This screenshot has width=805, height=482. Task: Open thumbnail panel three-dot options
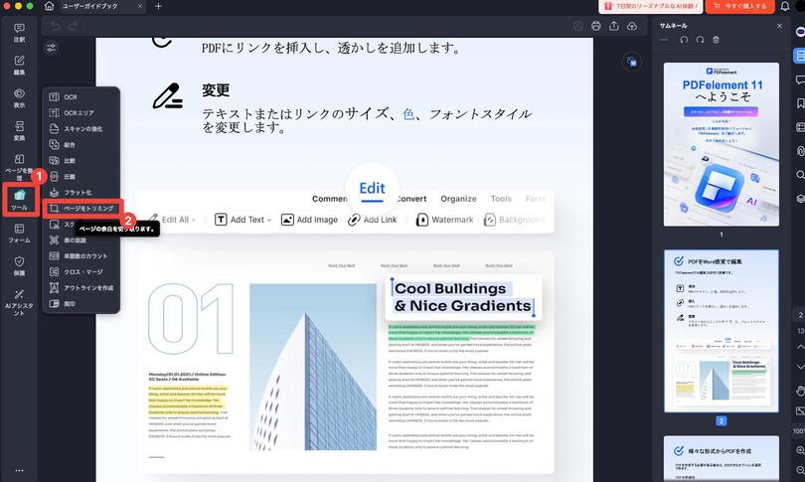point(664,40)
